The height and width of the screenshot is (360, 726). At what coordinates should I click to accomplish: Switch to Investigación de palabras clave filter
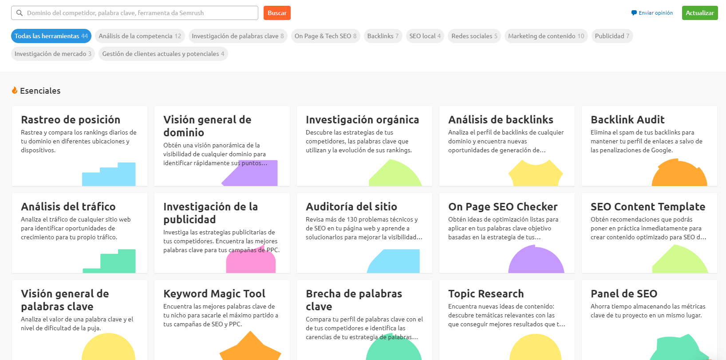click(237, 36)
